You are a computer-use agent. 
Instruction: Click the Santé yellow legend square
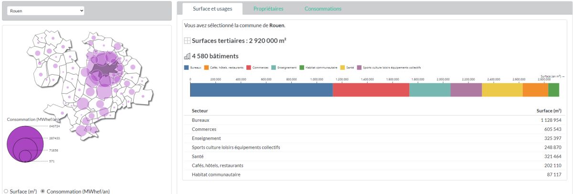[x=342, y=68]
